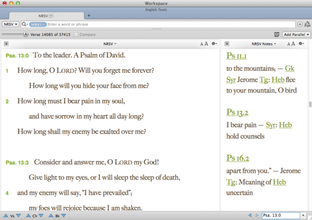This screenshot has height=220, width=312.
Task: Increase text size in NRSV Notes pane
Action: [x=293, y=44]
